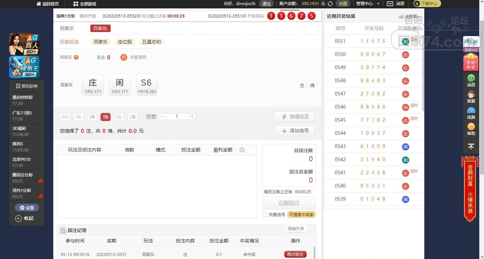
Task: Open the 签到有奖 sidebar icon
Action: (471, 62)
